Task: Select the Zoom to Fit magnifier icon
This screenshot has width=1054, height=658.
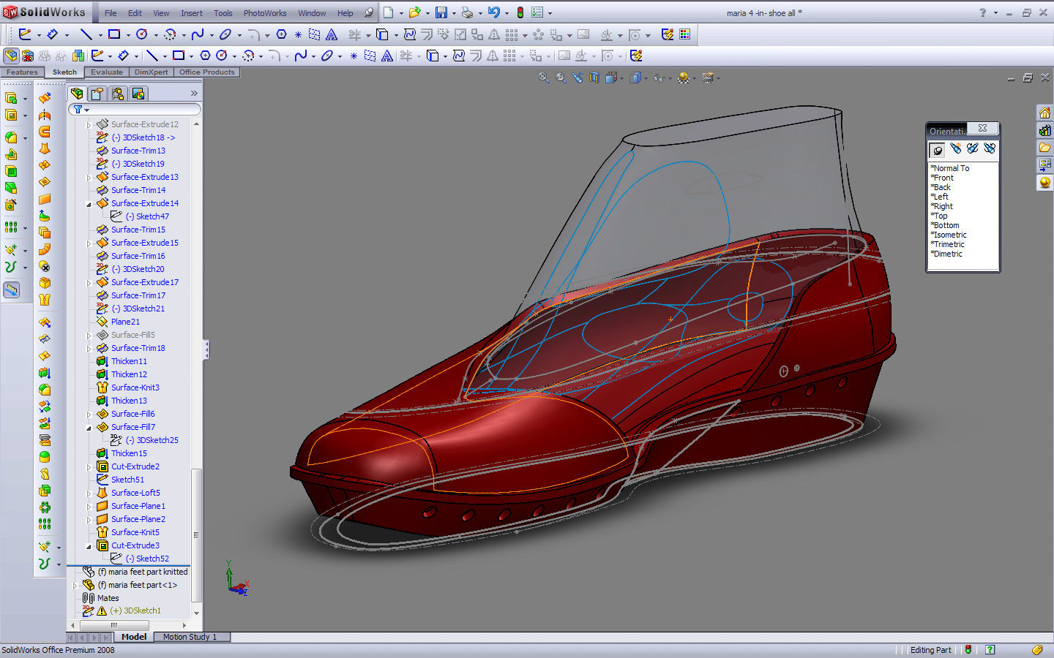Action: (544, 77)
